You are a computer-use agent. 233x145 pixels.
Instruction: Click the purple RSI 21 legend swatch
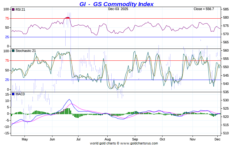[13, 9]
